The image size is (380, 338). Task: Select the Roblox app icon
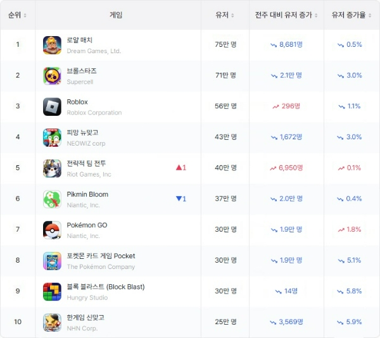52,107
